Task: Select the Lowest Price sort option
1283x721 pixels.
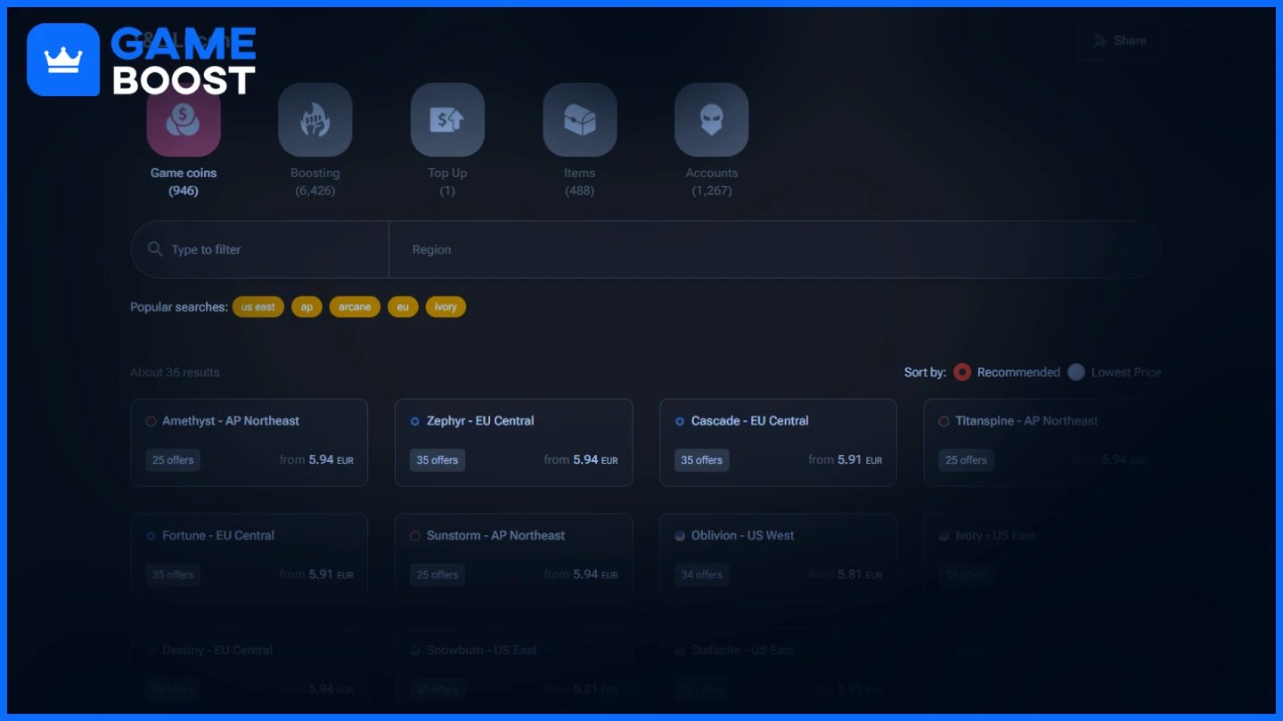Action: pyautogui.click(x=1115, y=372)
